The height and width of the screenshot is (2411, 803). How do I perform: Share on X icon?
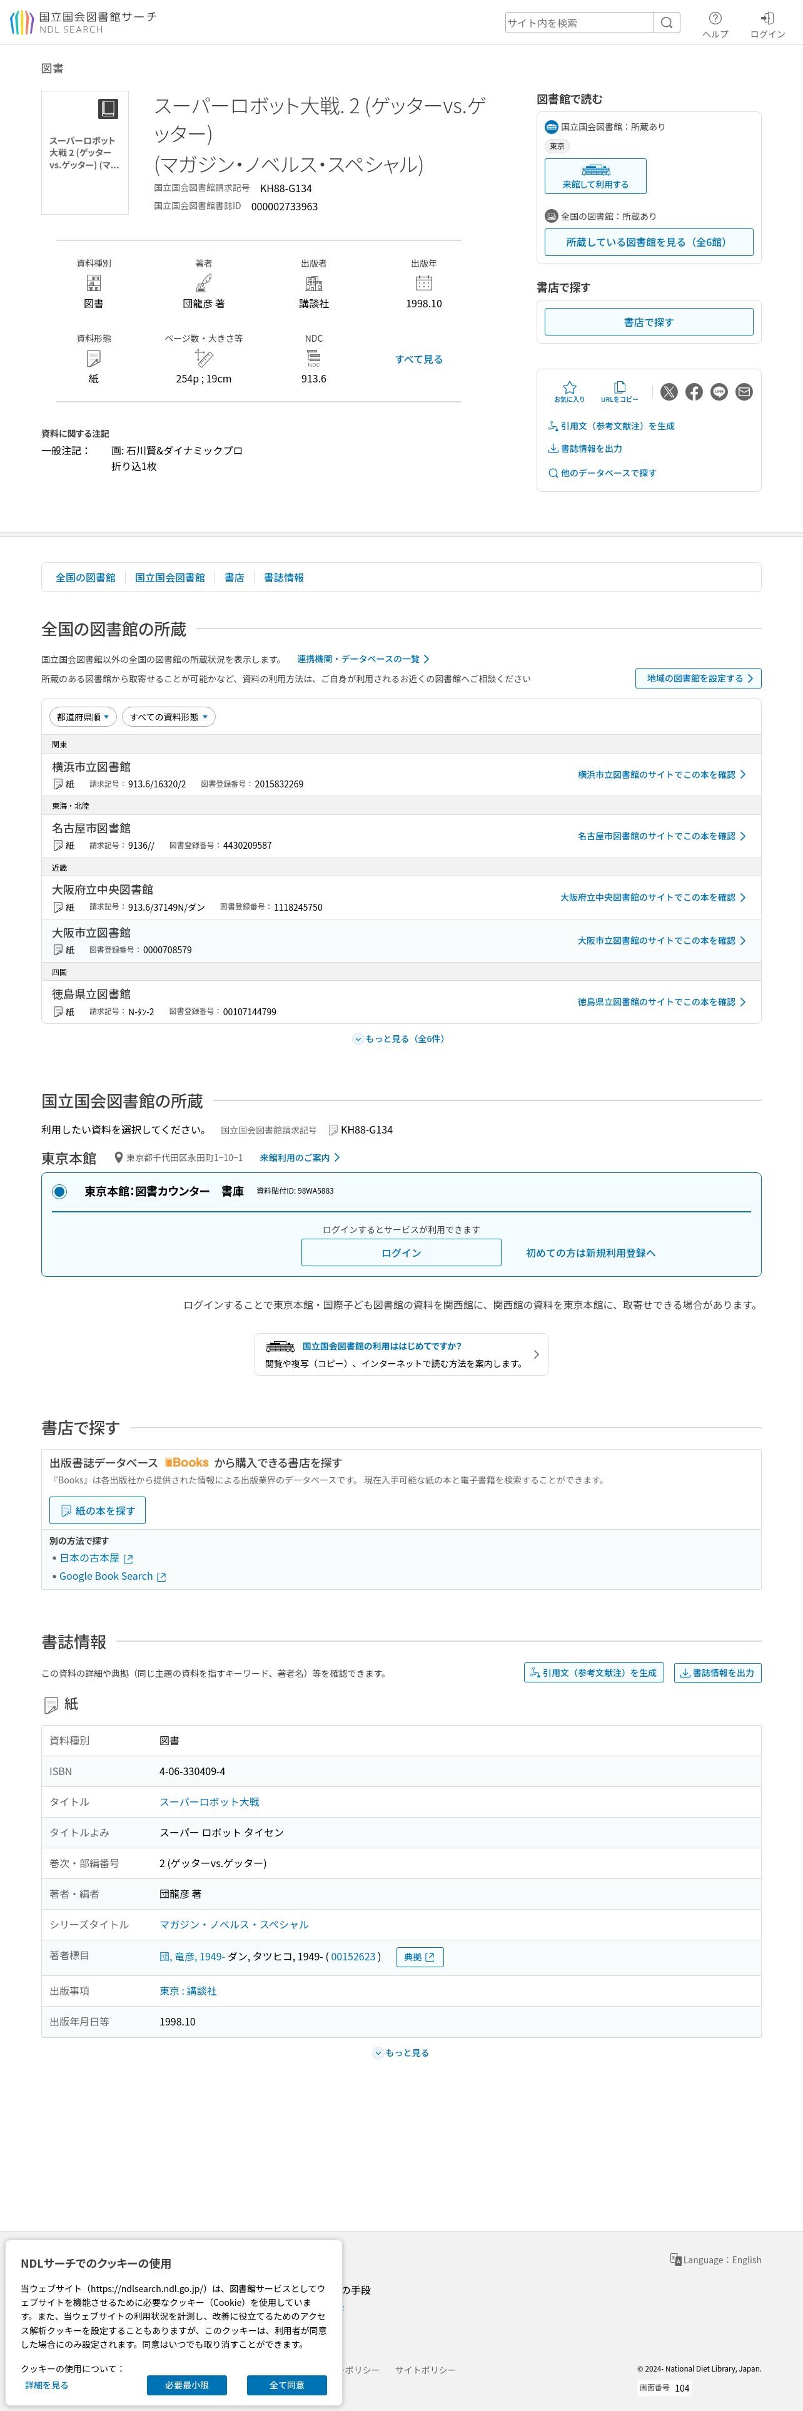[669, 392]
